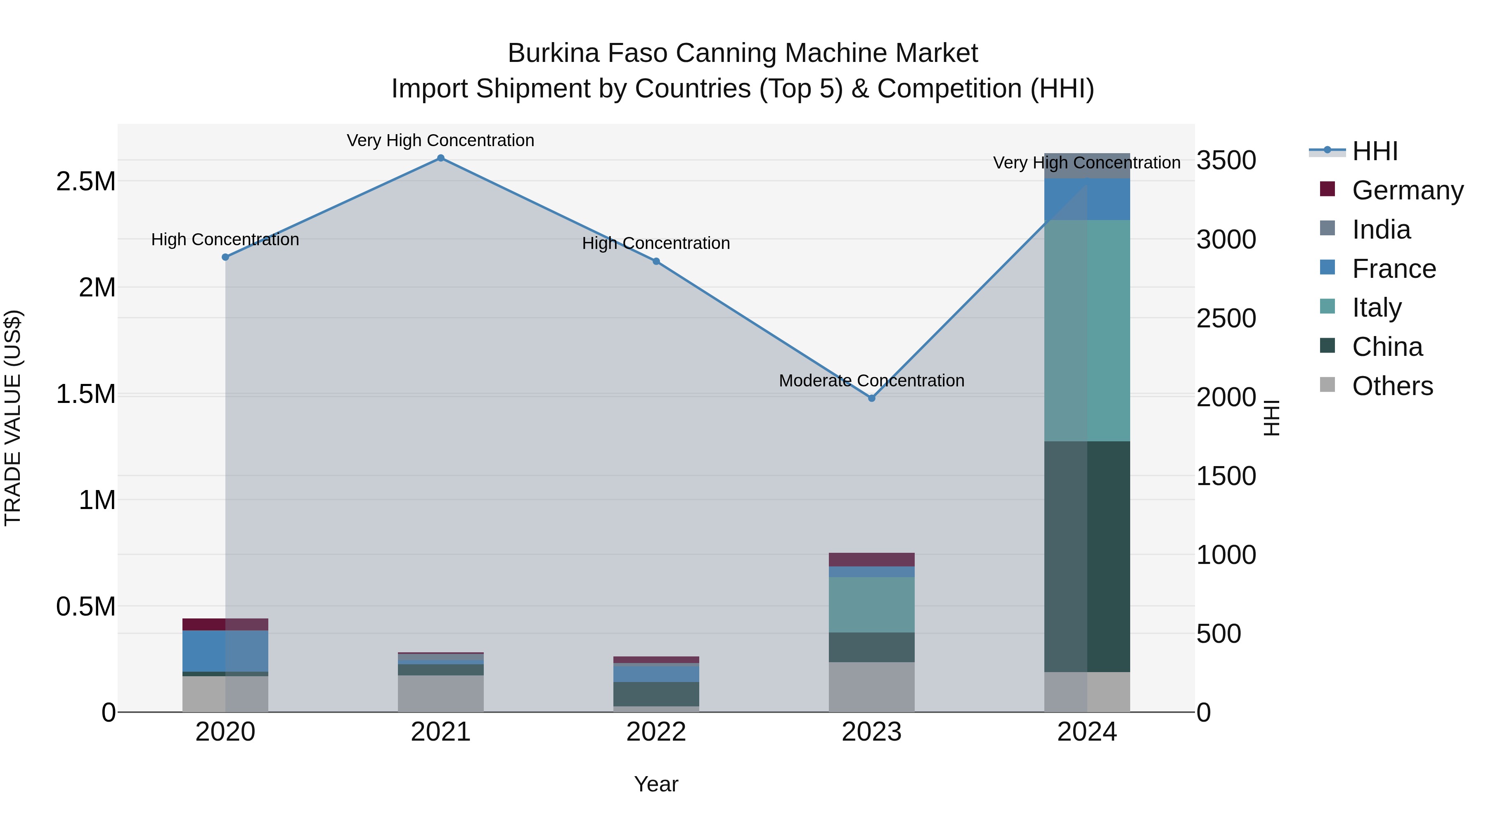Click the chart title 'Burkina Faso Canning Machine Market'
Viewport: 1486px width, 836px height.
pos(743,53)
